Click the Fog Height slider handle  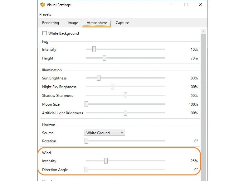point(104,58)
